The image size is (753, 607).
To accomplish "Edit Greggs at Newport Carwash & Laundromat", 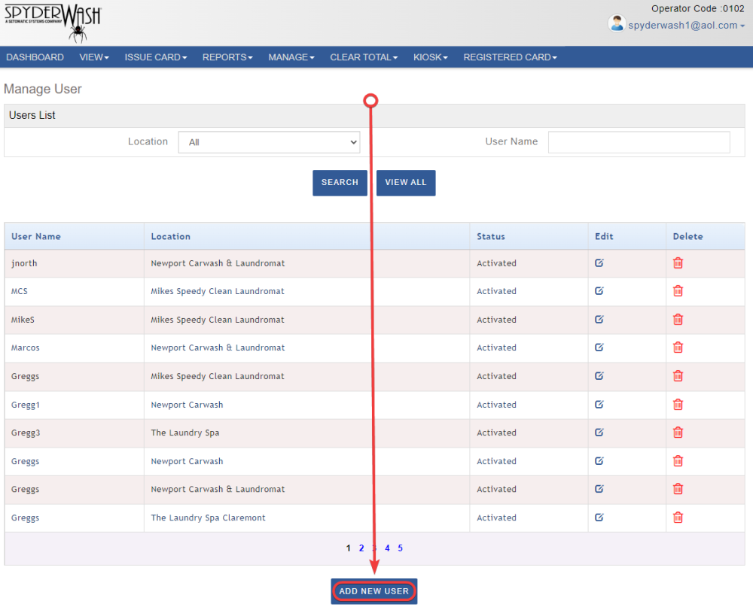I will [x=599, y=489].
